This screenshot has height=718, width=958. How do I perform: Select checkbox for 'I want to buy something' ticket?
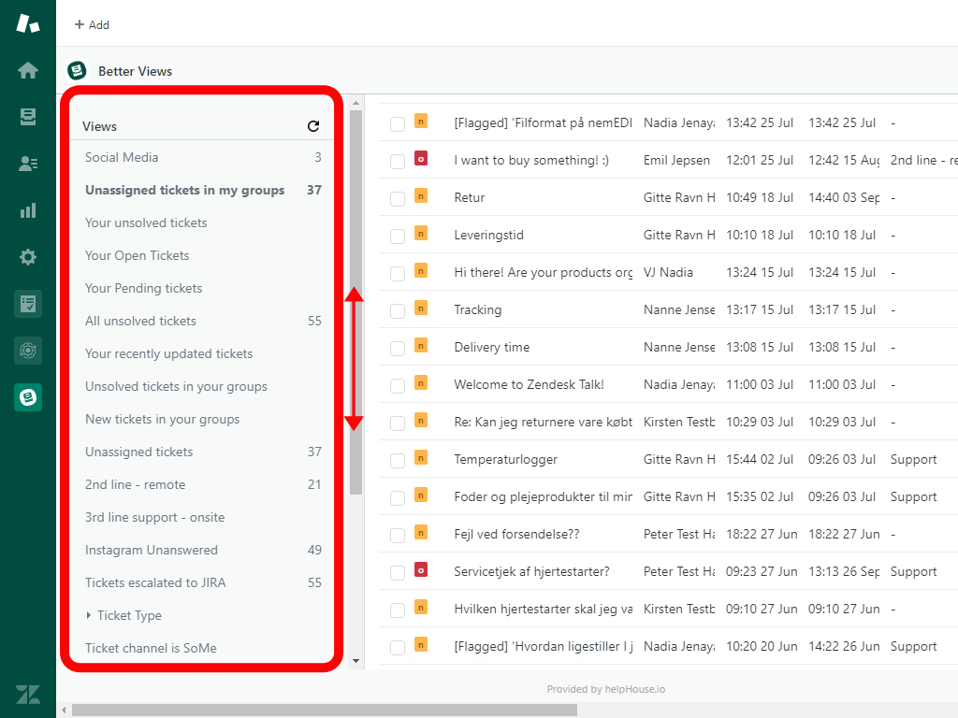click(398, 161)
